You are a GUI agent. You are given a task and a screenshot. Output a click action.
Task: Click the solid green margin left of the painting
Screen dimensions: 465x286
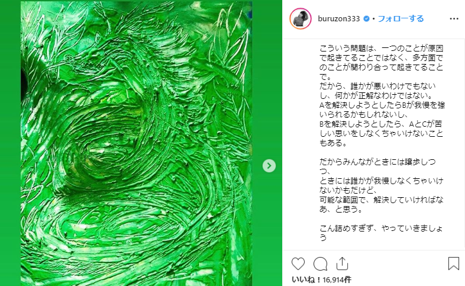(x=10, y=144)
